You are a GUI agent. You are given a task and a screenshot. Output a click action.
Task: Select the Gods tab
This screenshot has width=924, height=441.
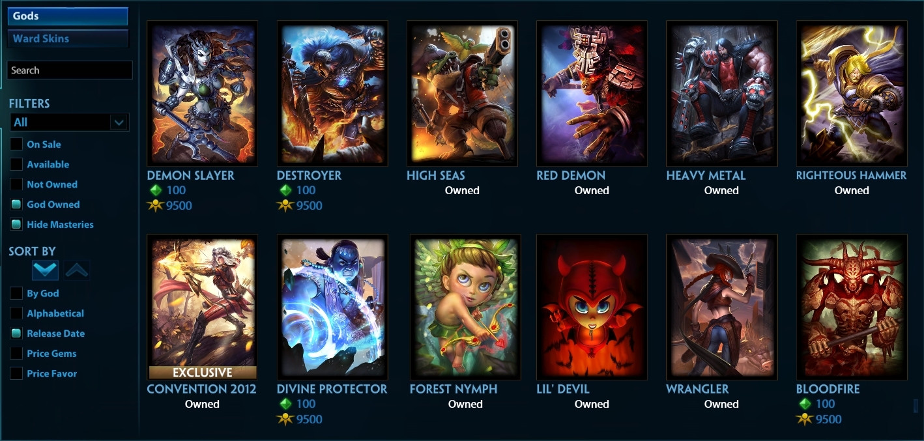coord(68,16)
